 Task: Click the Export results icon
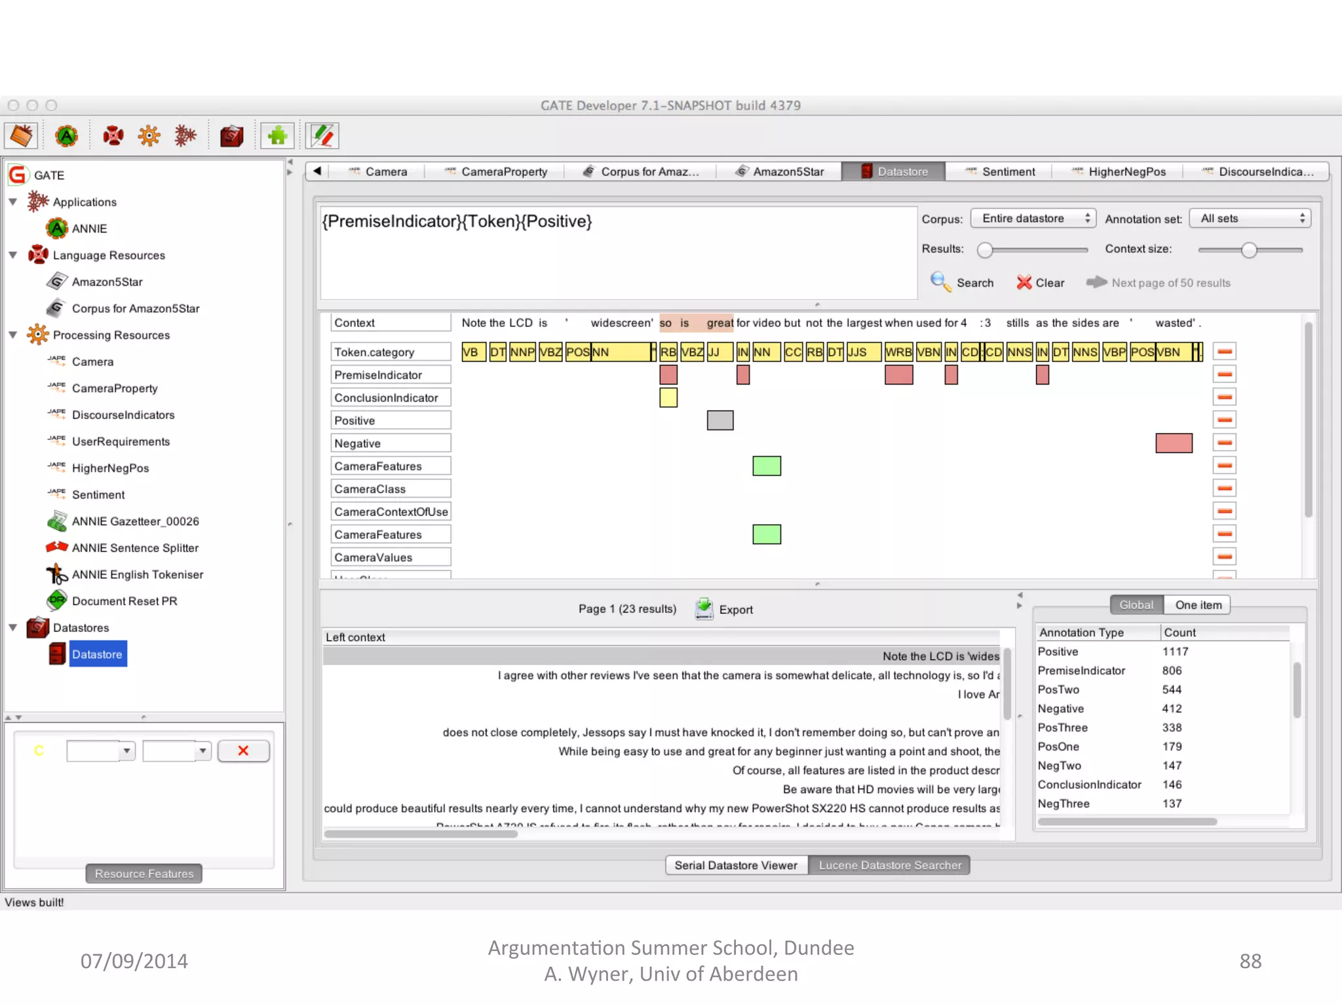pyautogui.click(x=704, y=609)
